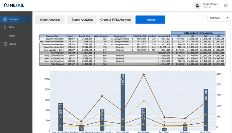Click the Netail logo
This screenshot has width=232, height=133.
click(14, 5)
